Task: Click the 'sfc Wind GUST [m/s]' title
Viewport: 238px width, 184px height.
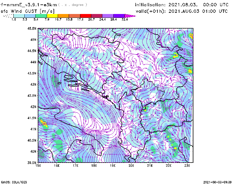Action: [x=27, y=11]
